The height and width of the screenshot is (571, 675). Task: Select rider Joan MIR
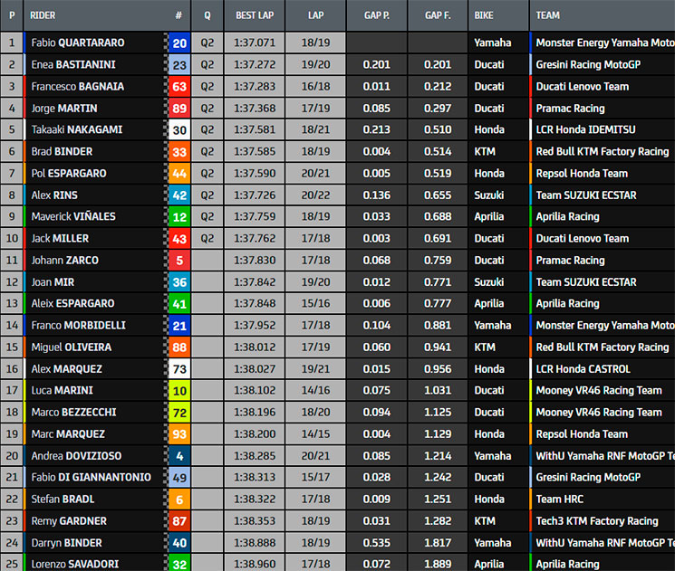53,282
